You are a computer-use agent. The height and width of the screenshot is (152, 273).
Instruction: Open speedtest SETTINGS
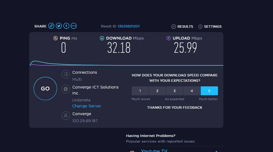210,27
